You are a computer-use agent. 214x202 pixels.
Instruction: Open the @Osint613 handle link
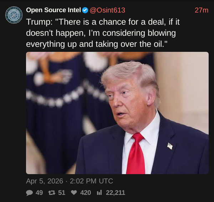tap(107, 10)
